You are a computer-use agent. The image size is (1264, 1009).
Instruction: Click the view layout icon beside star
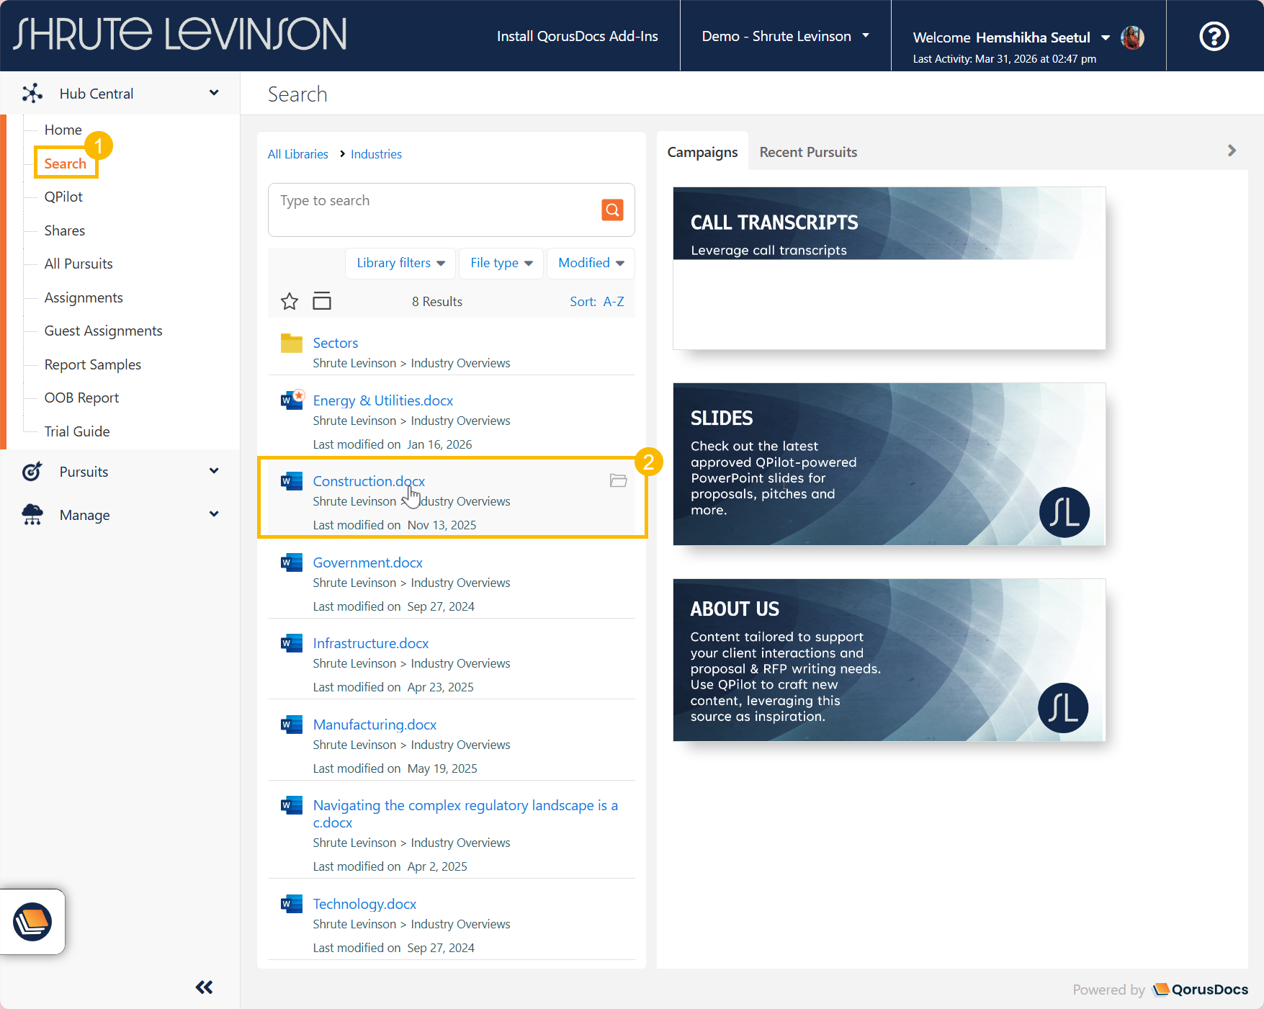322,302
